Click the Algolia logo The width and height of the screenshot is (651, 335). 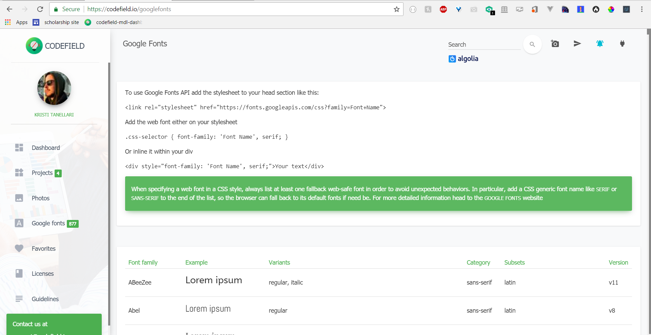463,59
